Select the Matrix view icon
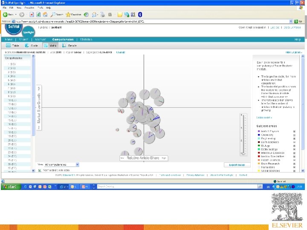307x230 pixels. coord(46,46)
